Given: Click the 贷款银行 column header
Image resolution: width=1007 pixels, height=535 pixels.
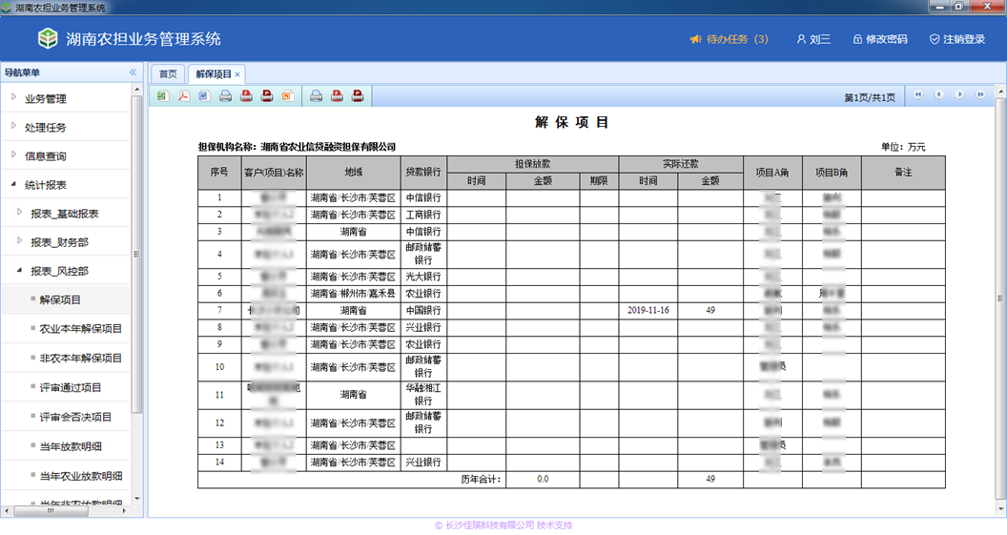Looking at the screenshot, I should (423, 172).
